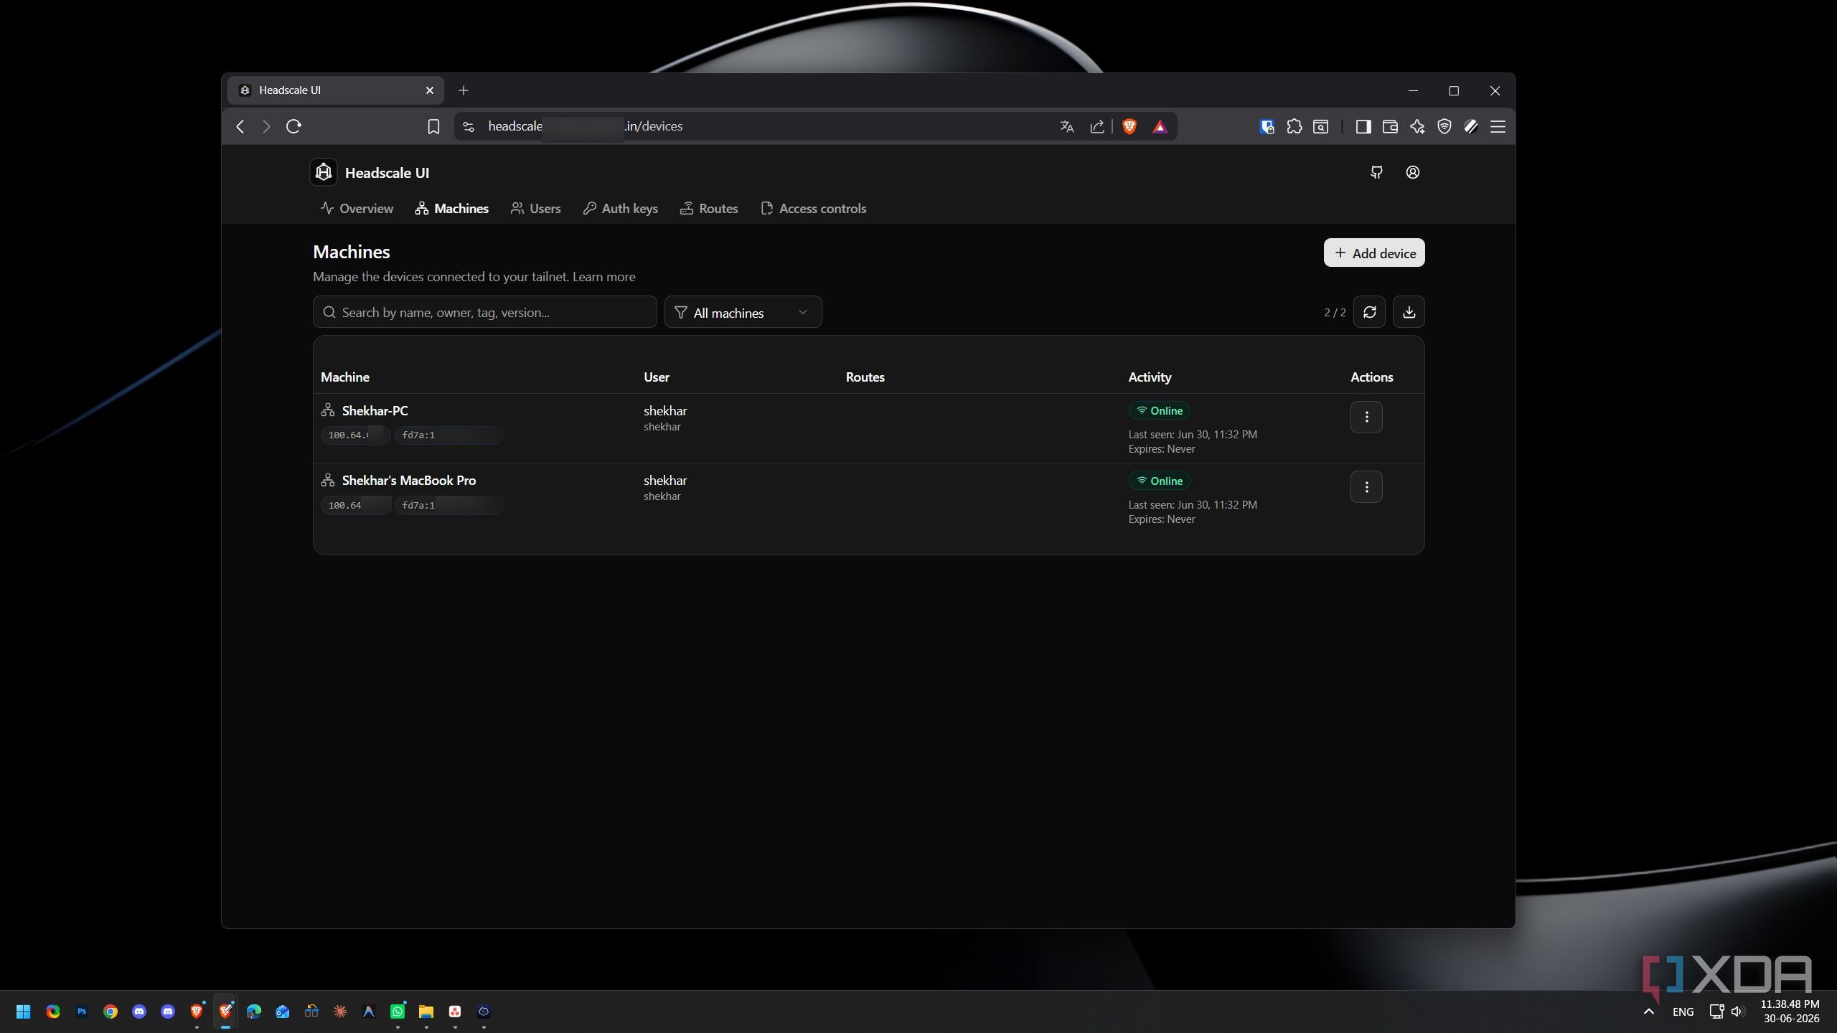The height and width of the screenshot is (1033, 1837).
Task: Click the machine search input field
Action: (484, 312)
